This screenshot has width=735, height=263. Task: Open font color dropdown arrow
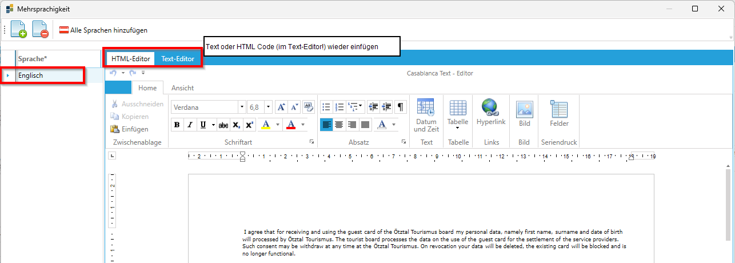pyautogui.click(x=303, y=125)
